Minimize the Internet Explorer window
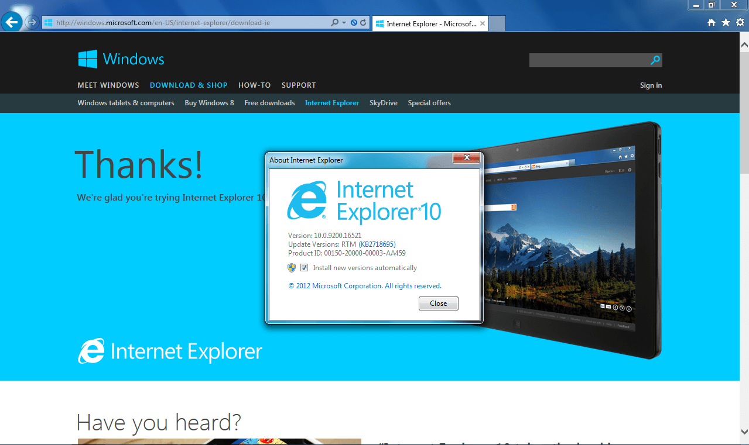 coord(695,5)
